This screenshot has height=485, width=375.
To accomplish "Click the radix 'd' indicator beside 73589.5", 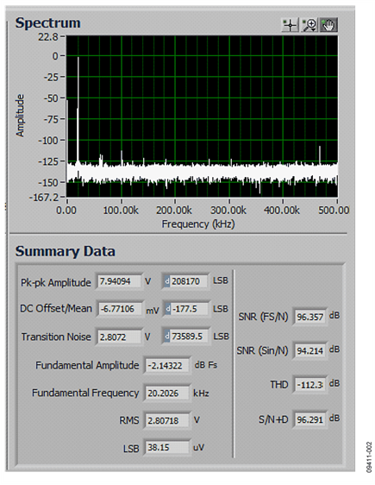I will (166, 337).
